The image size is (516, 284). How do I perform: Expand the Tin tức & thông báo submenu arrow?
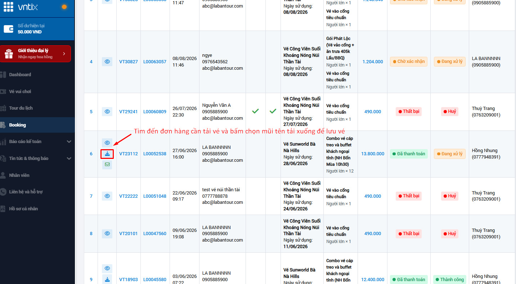pyautogui.click(x=69, y=159)
